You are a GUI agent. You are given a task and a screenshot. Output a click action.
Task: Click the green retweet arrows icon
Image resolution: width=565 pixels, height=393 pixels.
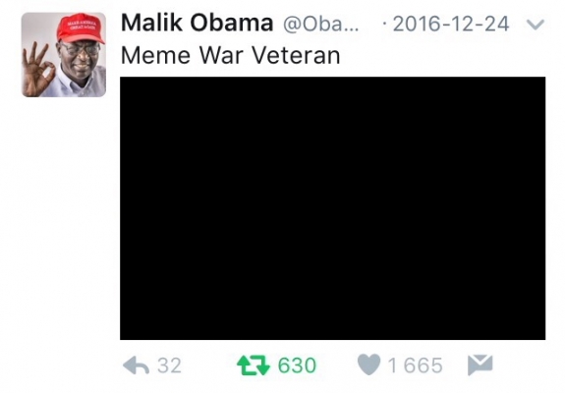click(254, 365)
